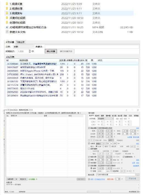This screenshot has width=143, height=195.
Task: Click the 加载视频 button
Action: [10, 179]
